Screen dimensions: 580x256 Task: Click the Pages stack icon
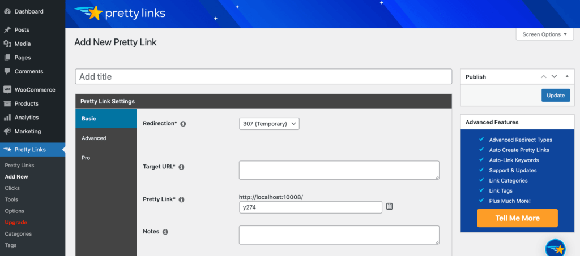(7, 58)
